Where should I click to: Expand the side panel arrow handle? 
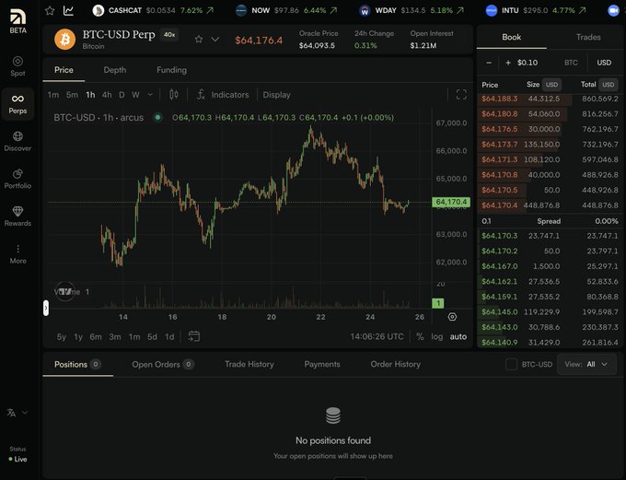[x=46, y=308]
